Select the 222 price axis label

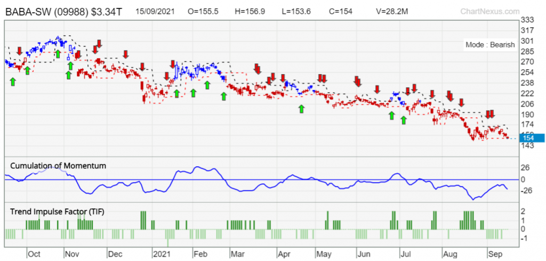527,93
